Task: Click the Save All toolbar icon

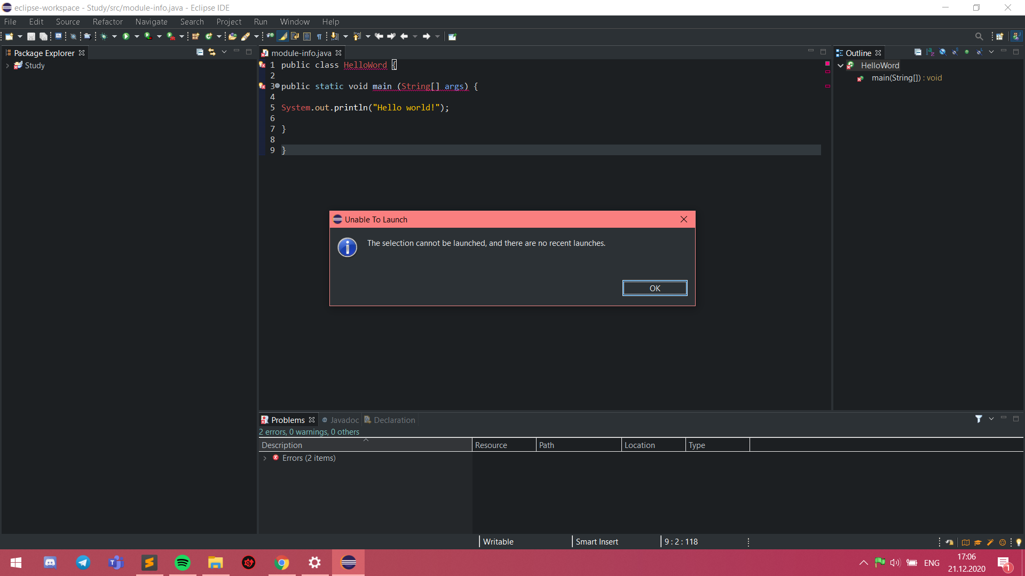Action: pyautogui.click(x=43, y=36)
